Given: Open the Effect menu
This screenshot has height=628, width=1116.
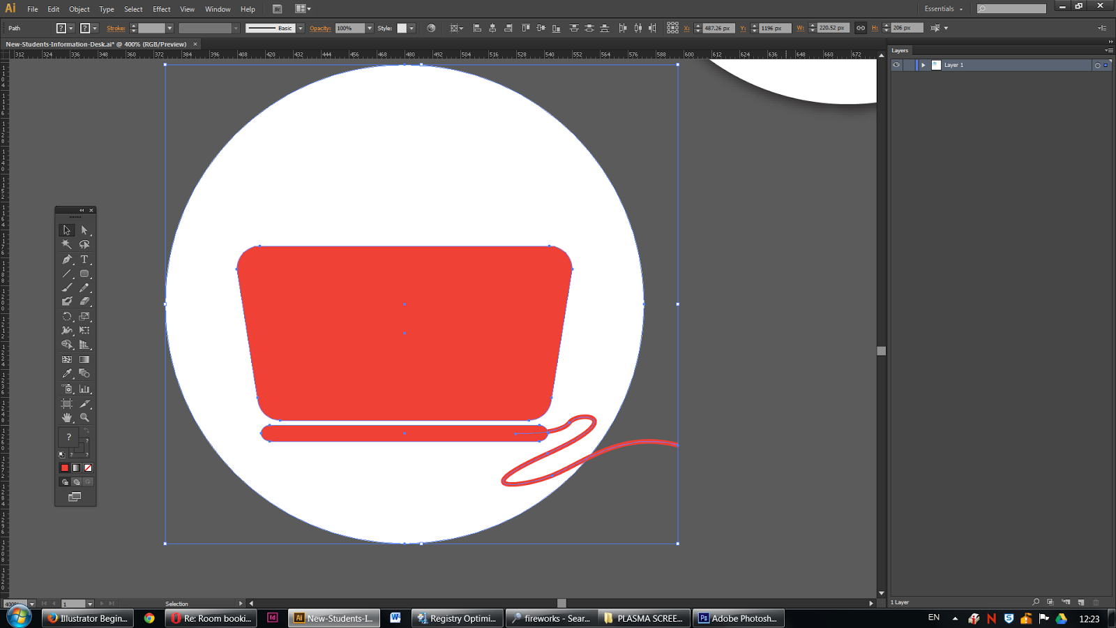Looking at the screenshot, I should coord(161,9).
